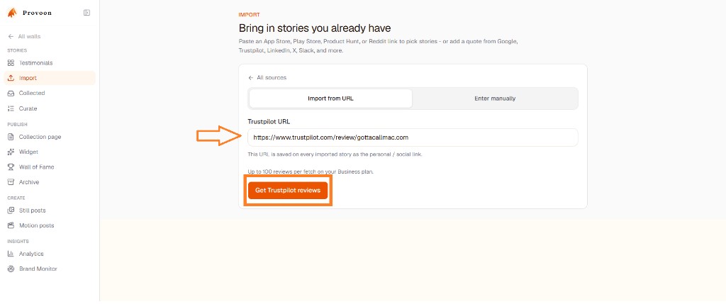This screenshot has width=726, height=304.
Task: Click the back arrow beside All walls
Action: 11,37
